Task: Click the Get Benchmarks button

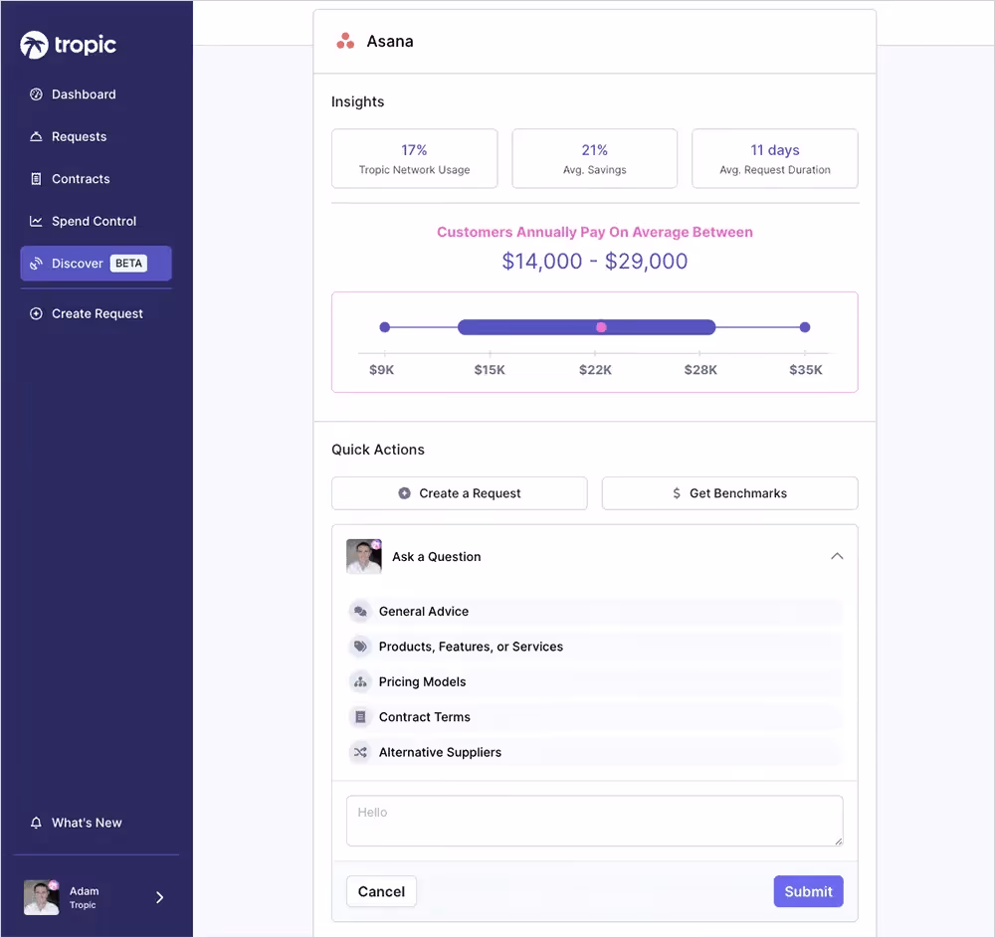Action: 729,493
